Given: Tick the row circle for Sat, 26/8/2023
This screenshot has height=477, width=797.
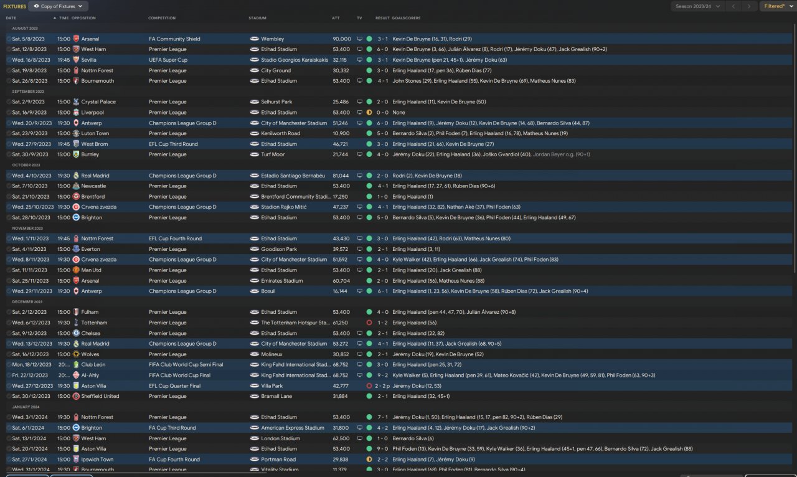Looking at the screenshot, I should (x=9, y=81).
